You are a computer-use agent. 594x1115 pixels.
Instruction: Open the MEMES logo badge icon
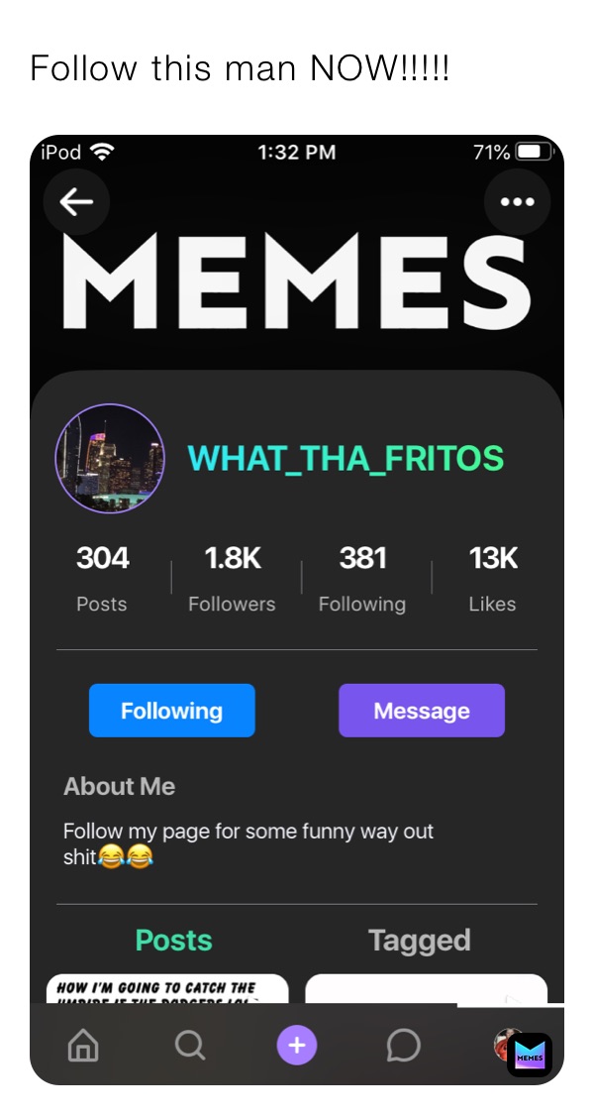tap(530, 1056)
